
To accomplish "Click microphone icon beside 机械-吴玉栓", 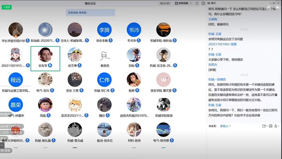I will (x=175, y=65).
